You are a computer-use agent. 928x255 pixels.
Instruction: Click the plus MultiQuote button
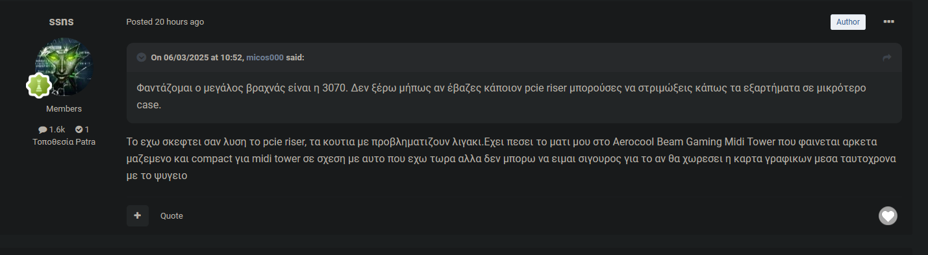tap(138, 215)
